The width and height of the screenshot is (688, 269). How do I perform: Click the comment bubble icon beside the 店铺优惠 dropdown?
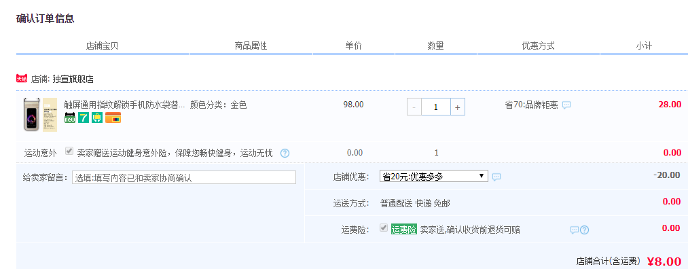pyautogui.click(x=496, y=177)
